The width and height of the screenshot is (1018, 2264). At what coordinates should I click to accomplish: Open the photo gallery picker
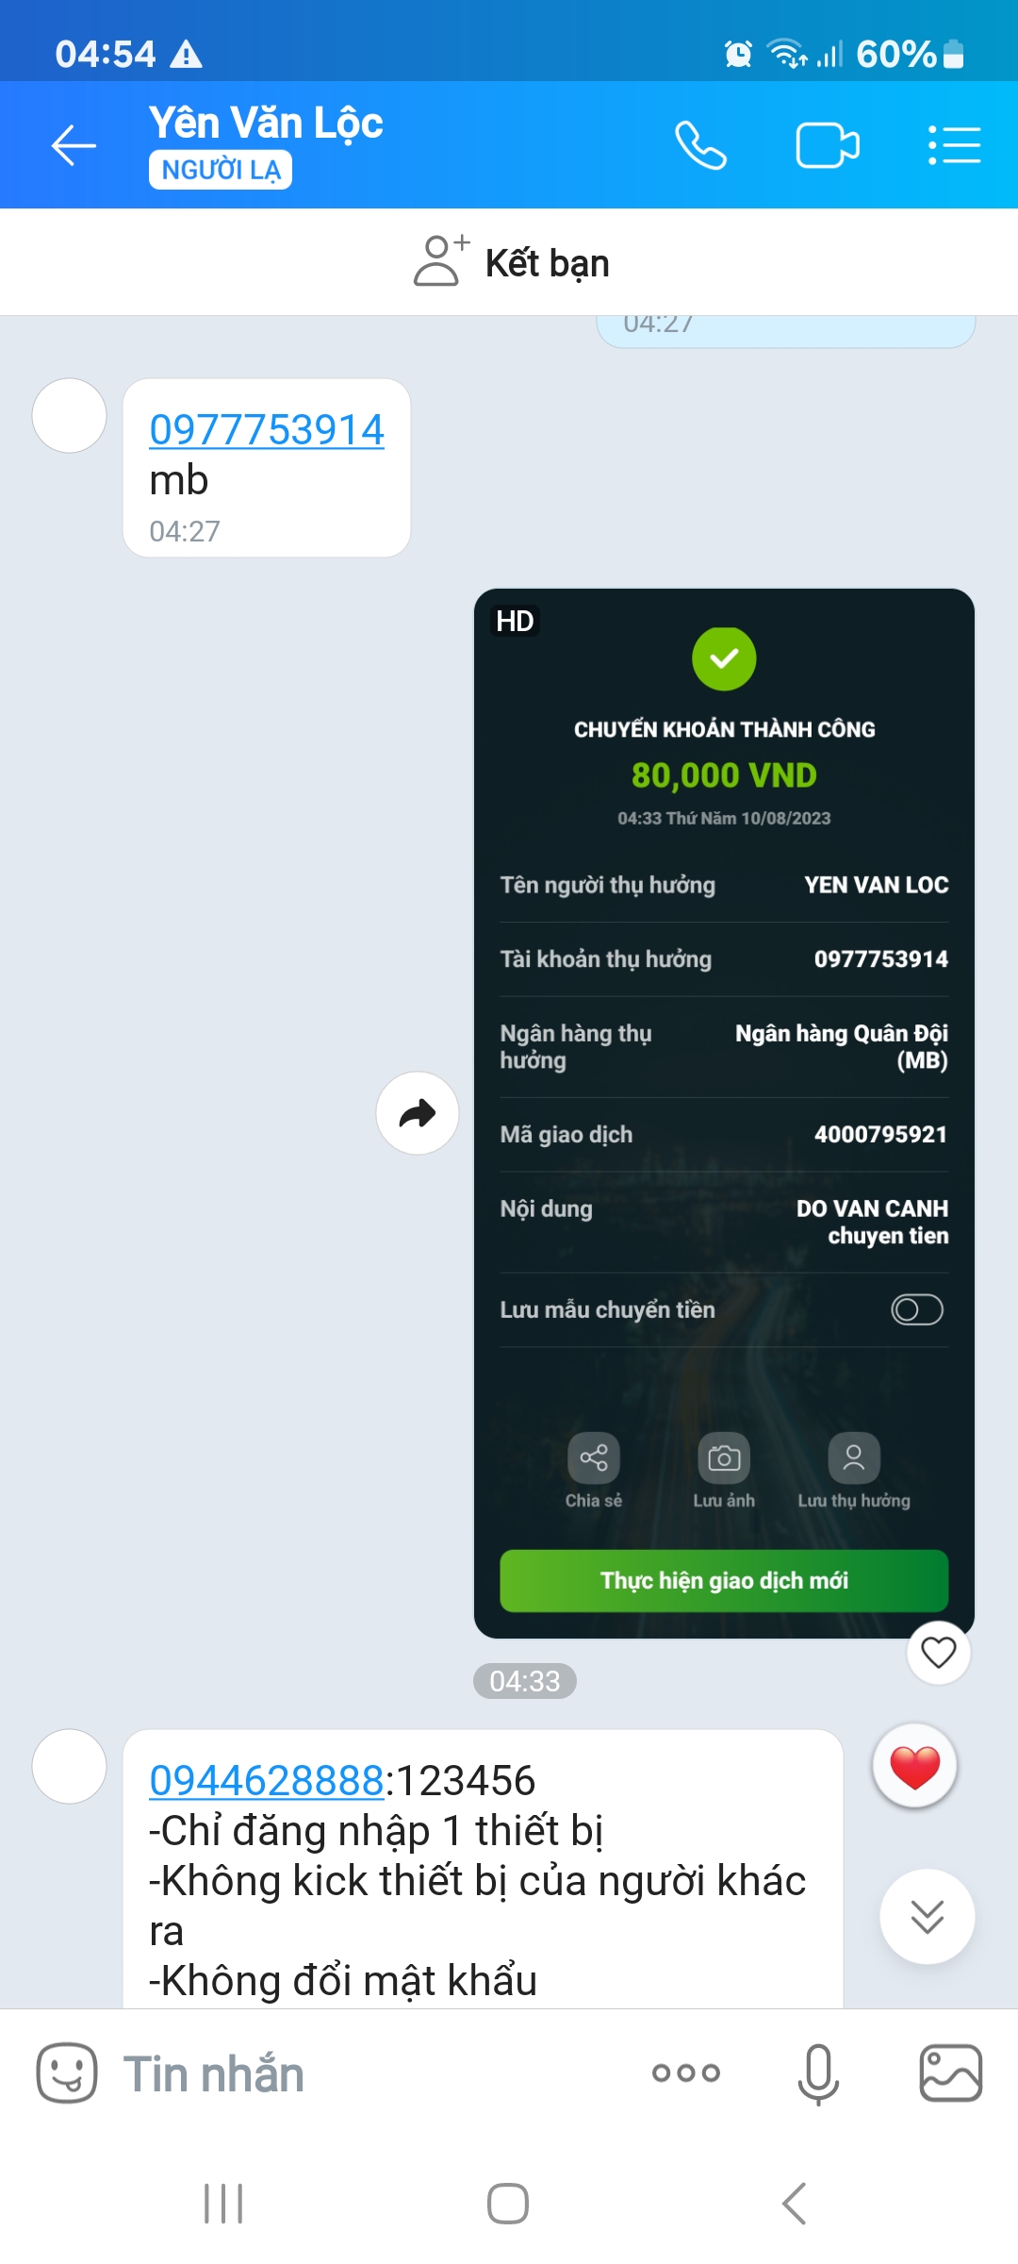pos(950,2073)
